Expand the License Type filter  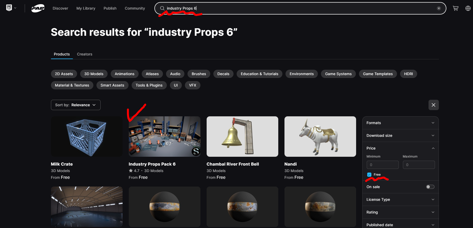pos(401,199)
